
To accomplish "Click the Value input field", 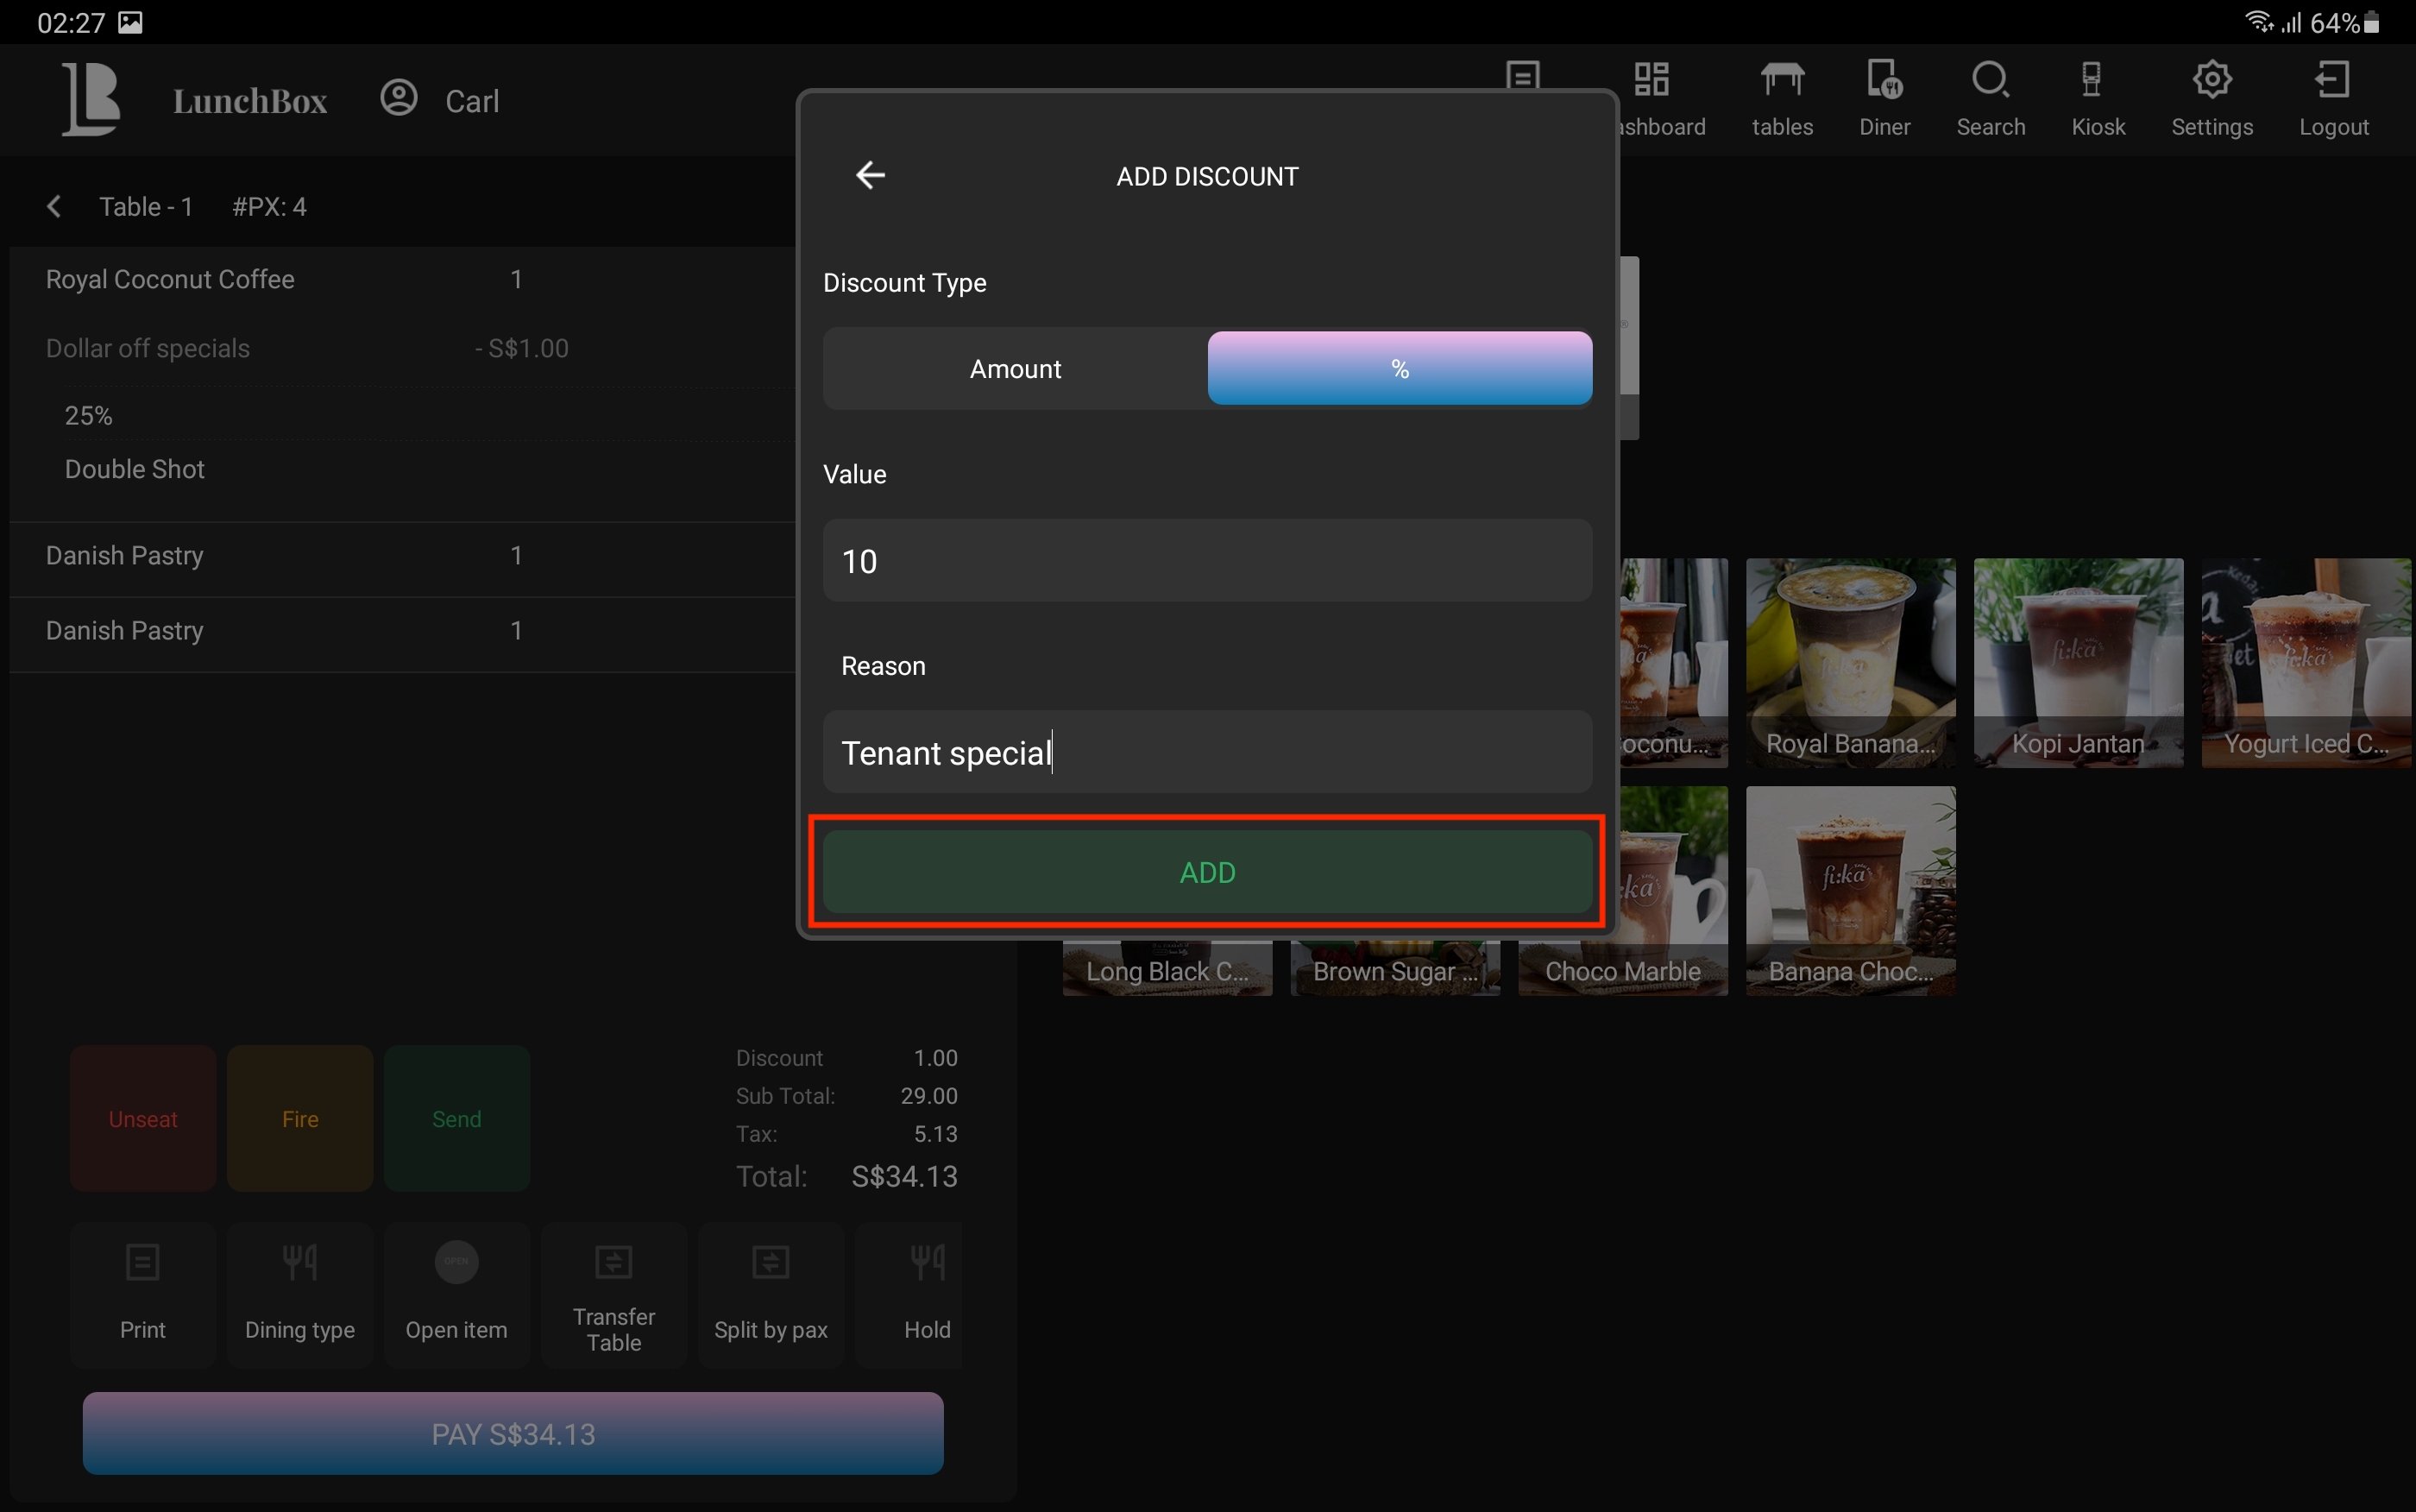I will pos(1206,561).
